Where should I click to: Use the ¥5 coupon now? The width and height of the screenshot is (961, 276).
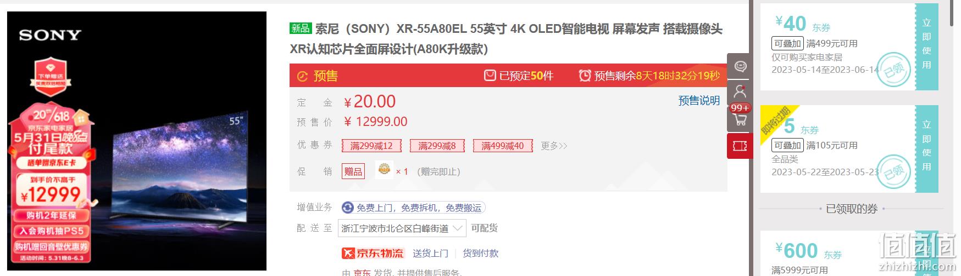(926, 146)
